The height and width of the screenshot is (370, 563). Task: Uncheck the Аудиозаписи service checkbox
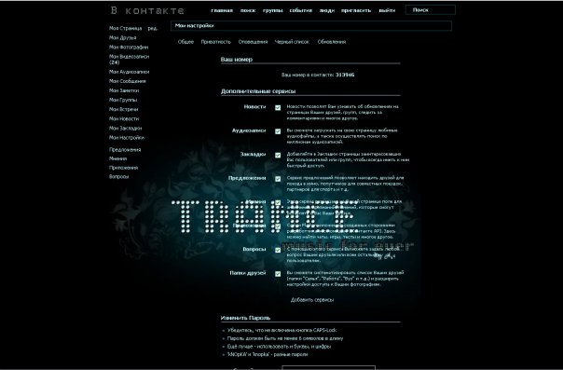(x=278, y=131)
